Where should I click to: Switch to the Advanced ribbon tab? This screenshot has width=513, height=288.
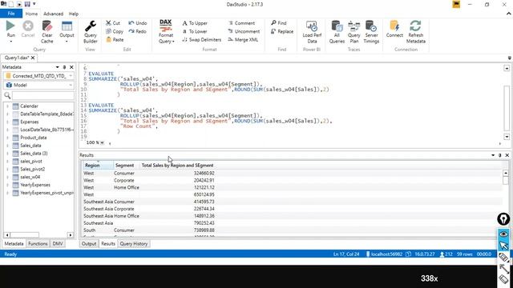pyautogui.click(x=53, y=14)
